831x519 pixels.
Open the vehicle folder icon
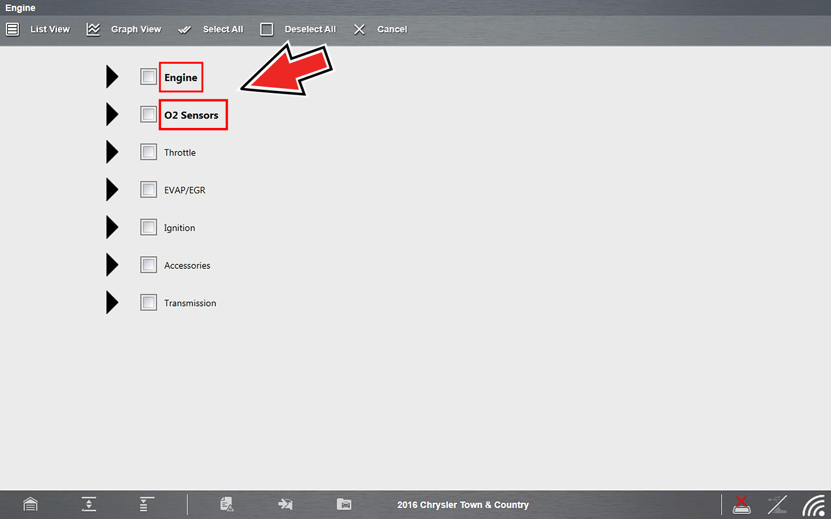[x=344, y=504]
